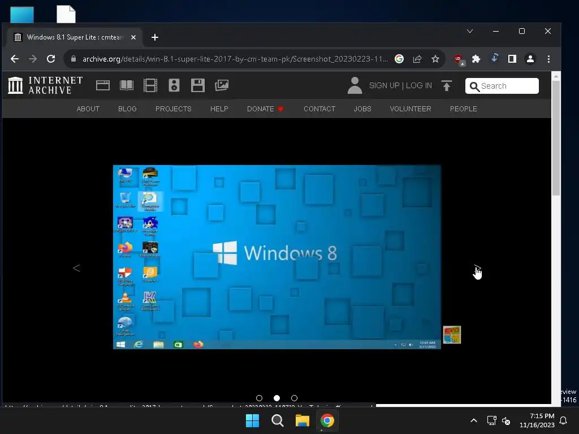The height and width of the screenshot is (434, 579).
Task: Click the muted volume tray icon
Action: 506,420
